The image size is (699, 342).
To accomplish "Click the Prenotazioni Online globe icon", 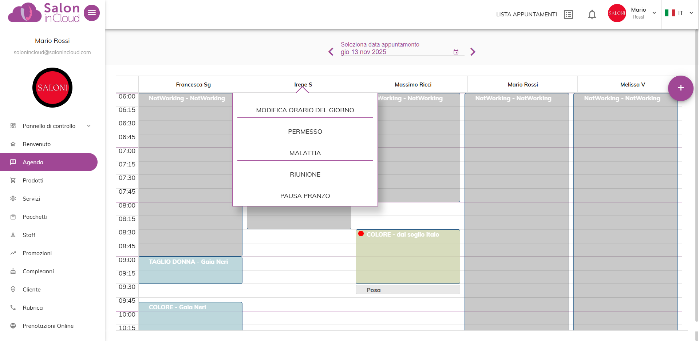I will (13, 326).
